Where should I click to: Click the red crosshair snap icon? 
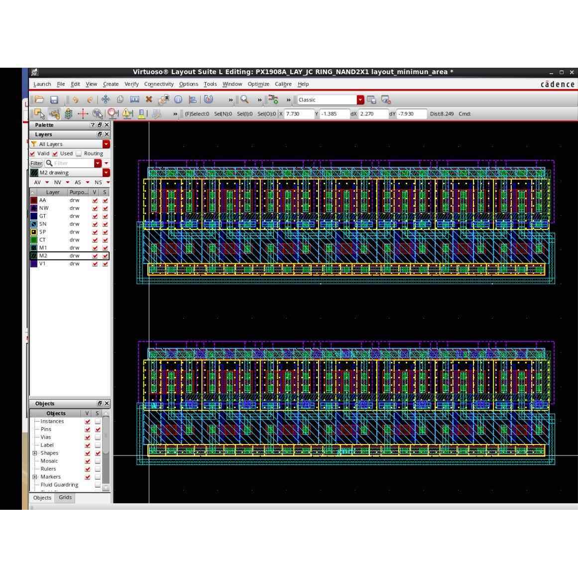click(83, 114)
